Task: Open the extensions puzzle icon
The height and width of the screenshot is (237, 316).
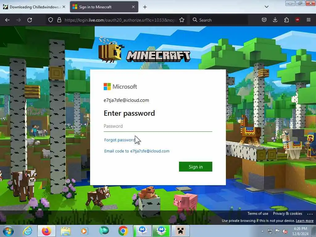Action: coord(286,20)
